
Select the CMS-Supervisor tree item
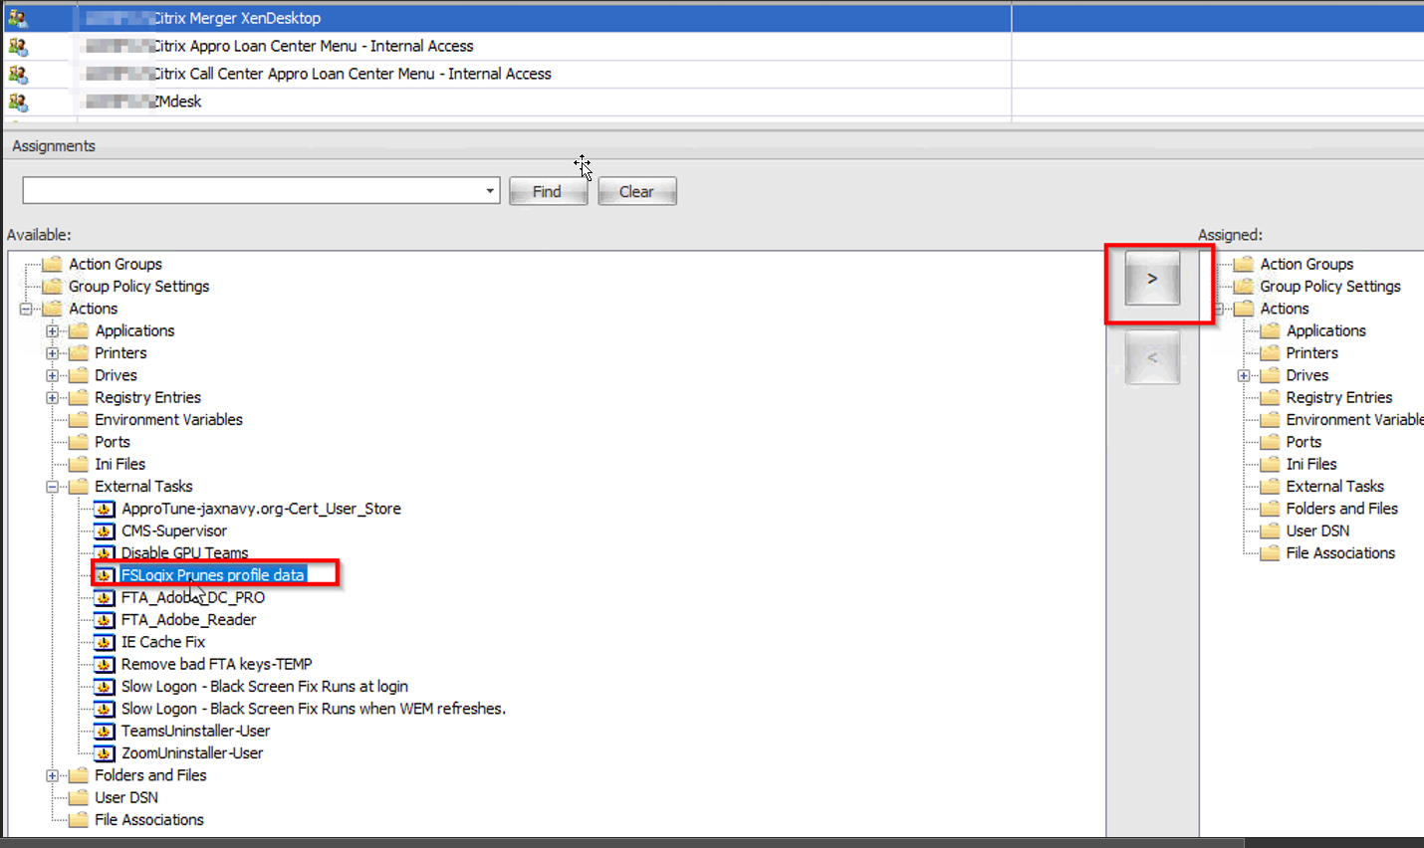(174, 530)
